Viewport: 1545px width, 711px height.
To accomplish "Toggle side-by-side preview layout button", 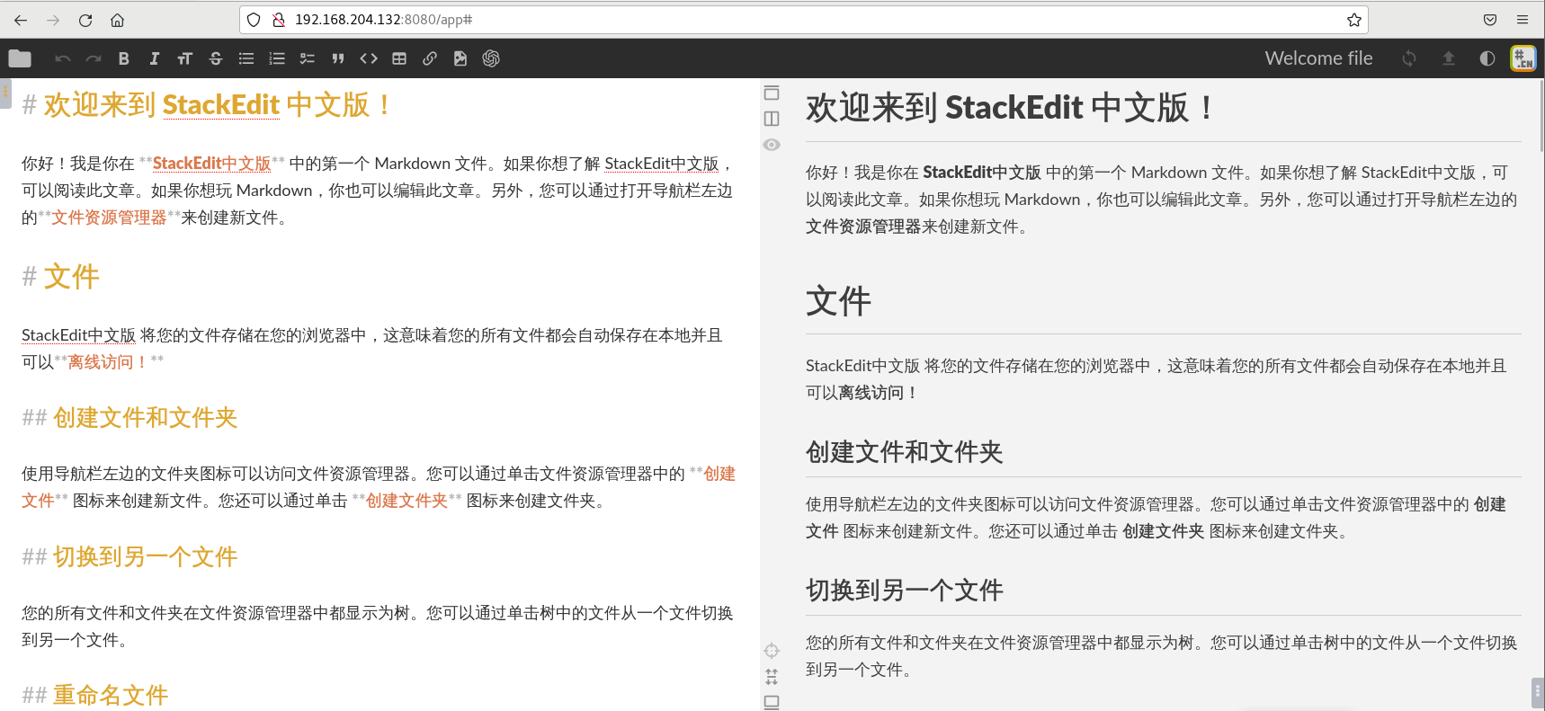I will pos(772,119).
